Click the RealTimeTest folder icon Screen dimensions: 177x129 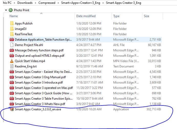(x=12, y=34)
